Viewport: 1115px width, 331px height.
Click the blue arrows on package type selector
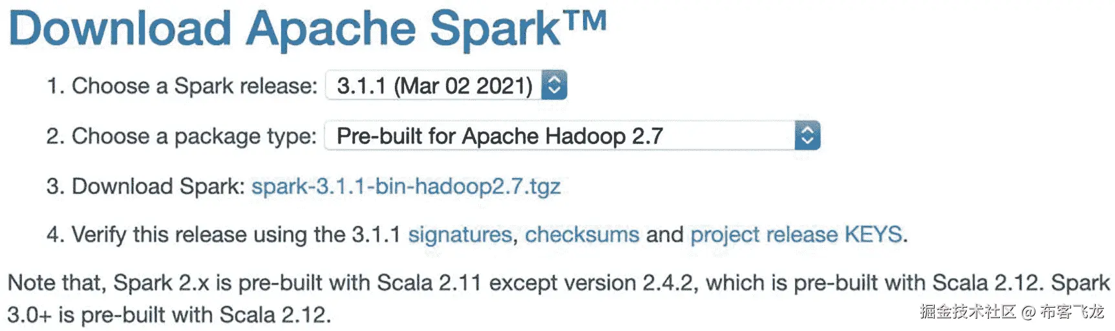pyautogui.click(x=807, y=135)
